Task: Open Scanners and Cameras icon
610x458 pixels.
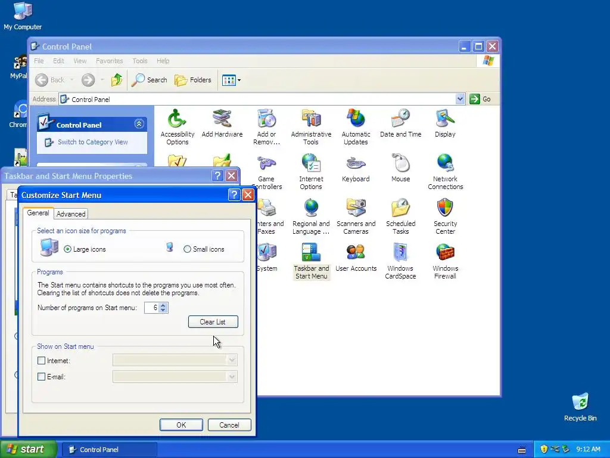Action: click(356, 216)
